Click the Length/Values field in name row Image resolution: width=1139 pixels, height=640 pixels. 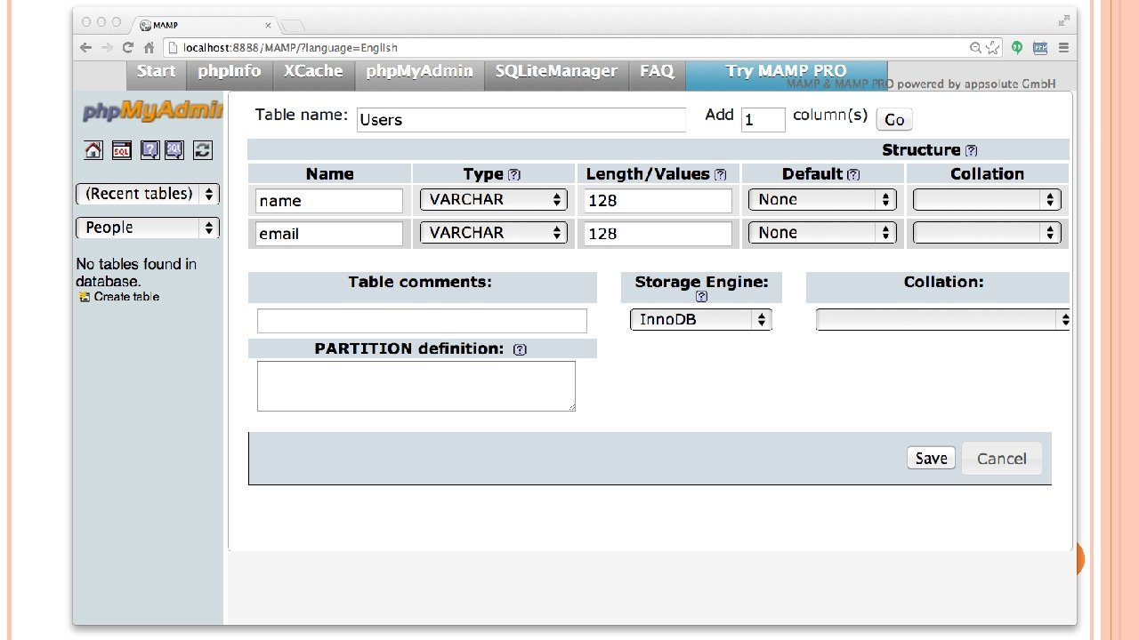658,200
